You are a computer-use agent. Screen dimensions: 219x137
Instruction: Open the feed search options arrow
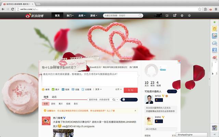pyautogui.click(x=117, y=100)
